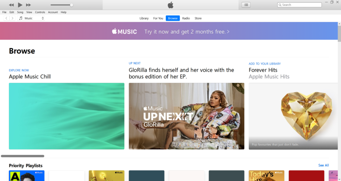Go back with the left chevron
341x181 pixels.
[x=6, y=18]
